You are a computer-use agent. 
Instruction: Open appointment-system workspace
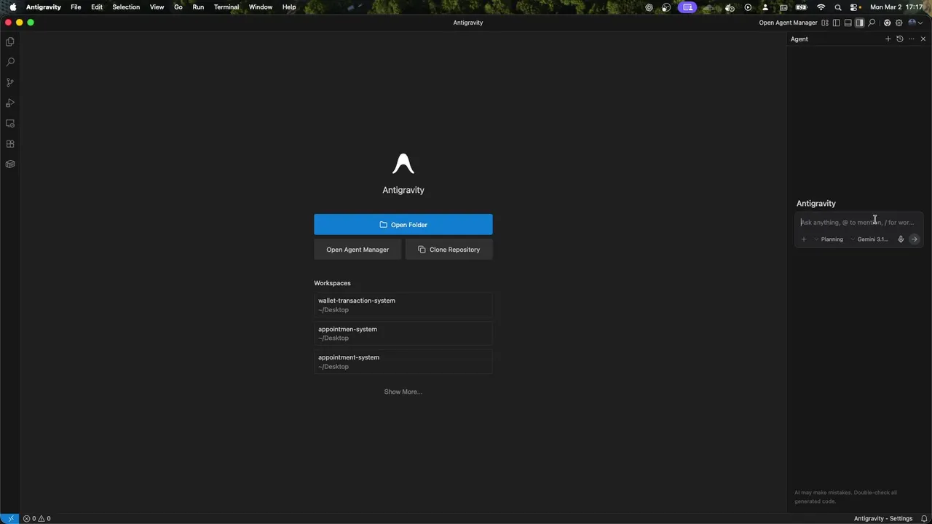pyautogui.click(x=403, y=362)
